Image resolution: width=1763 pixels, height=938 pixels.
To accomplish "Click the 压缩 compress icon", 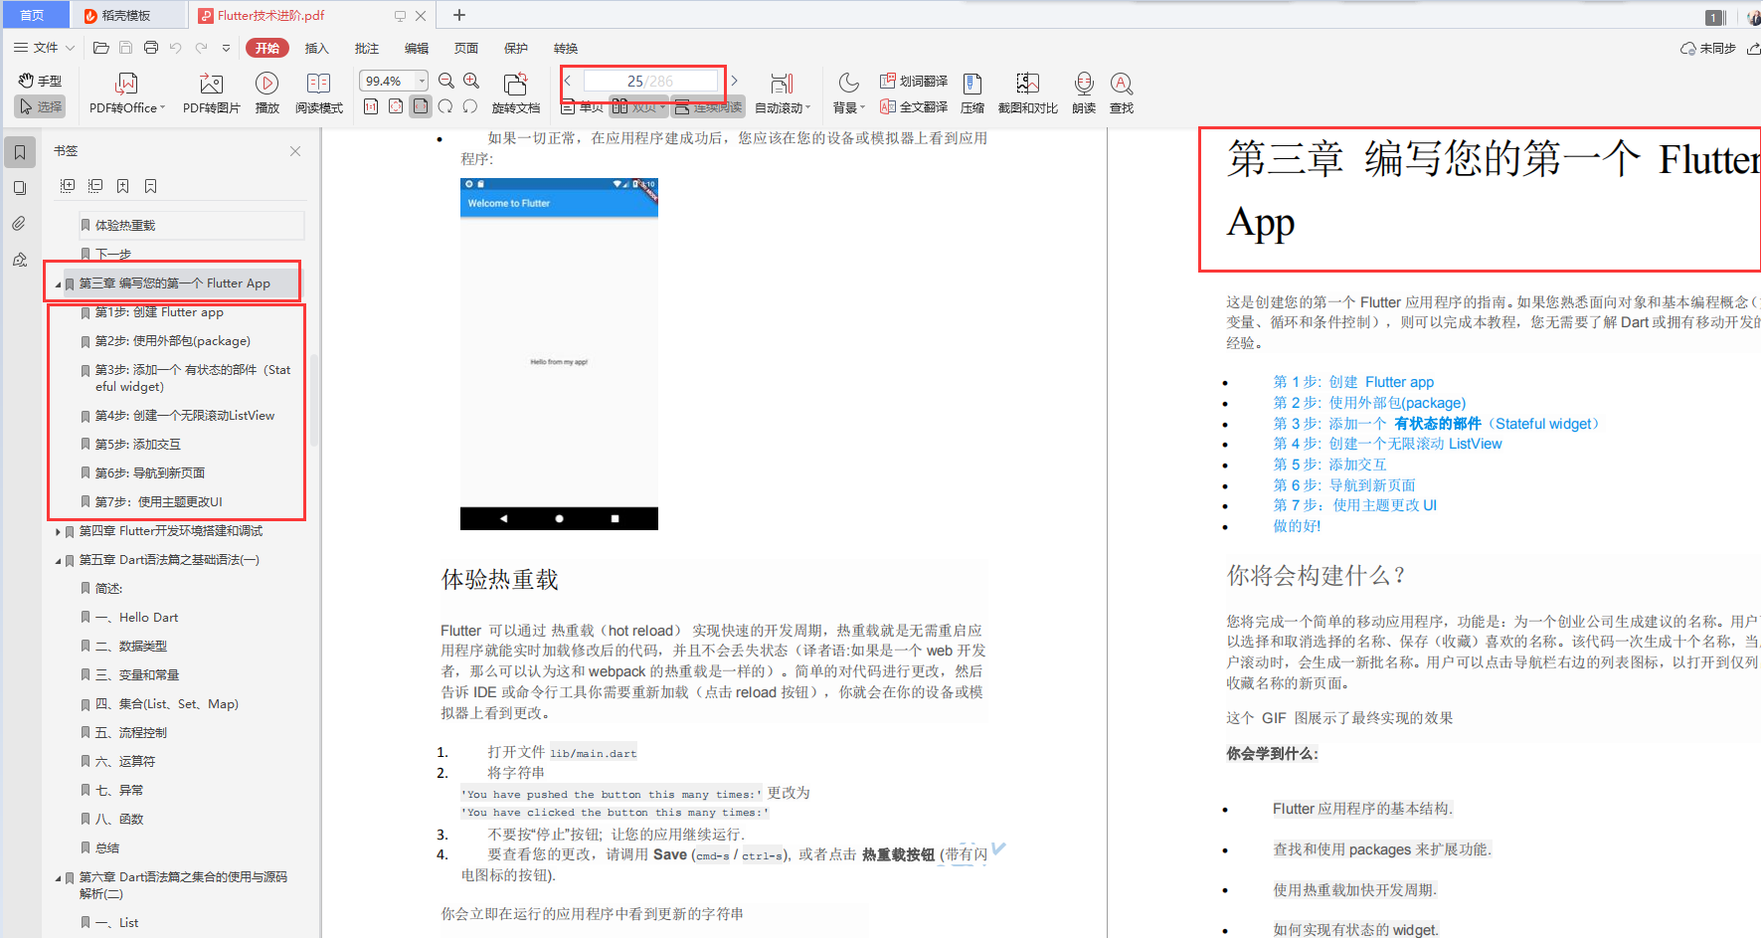I will click(x=972, y=84).
